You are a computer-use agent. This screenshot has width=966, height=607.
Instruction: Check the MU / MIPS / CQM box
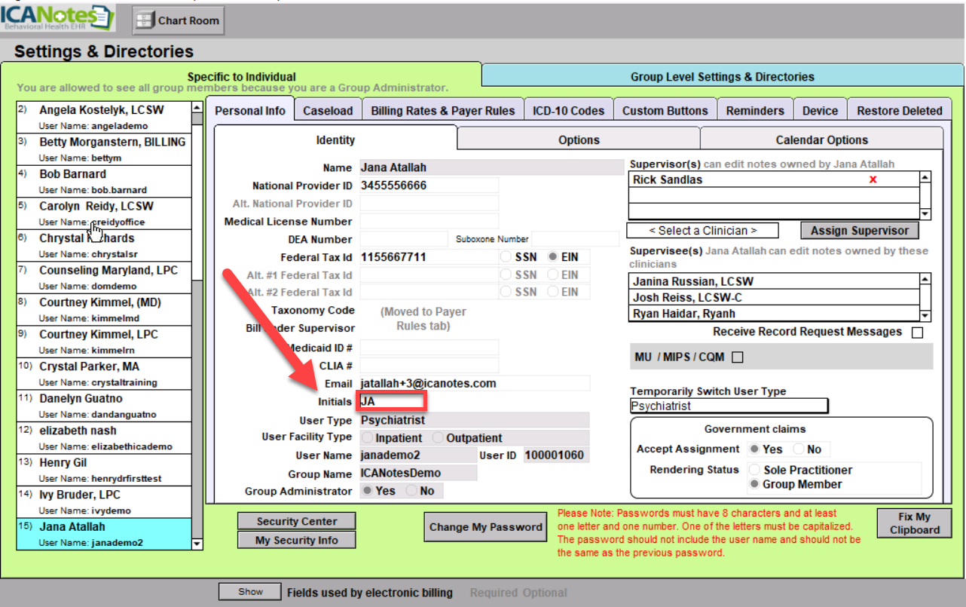(738, 357)
